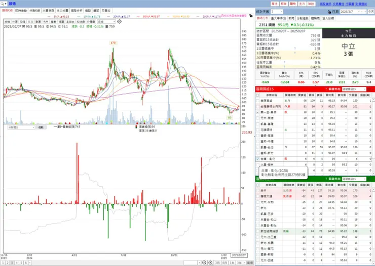Open 到價通知 link
This screenshot has height=266, width=375.
[x=361, y=4]
